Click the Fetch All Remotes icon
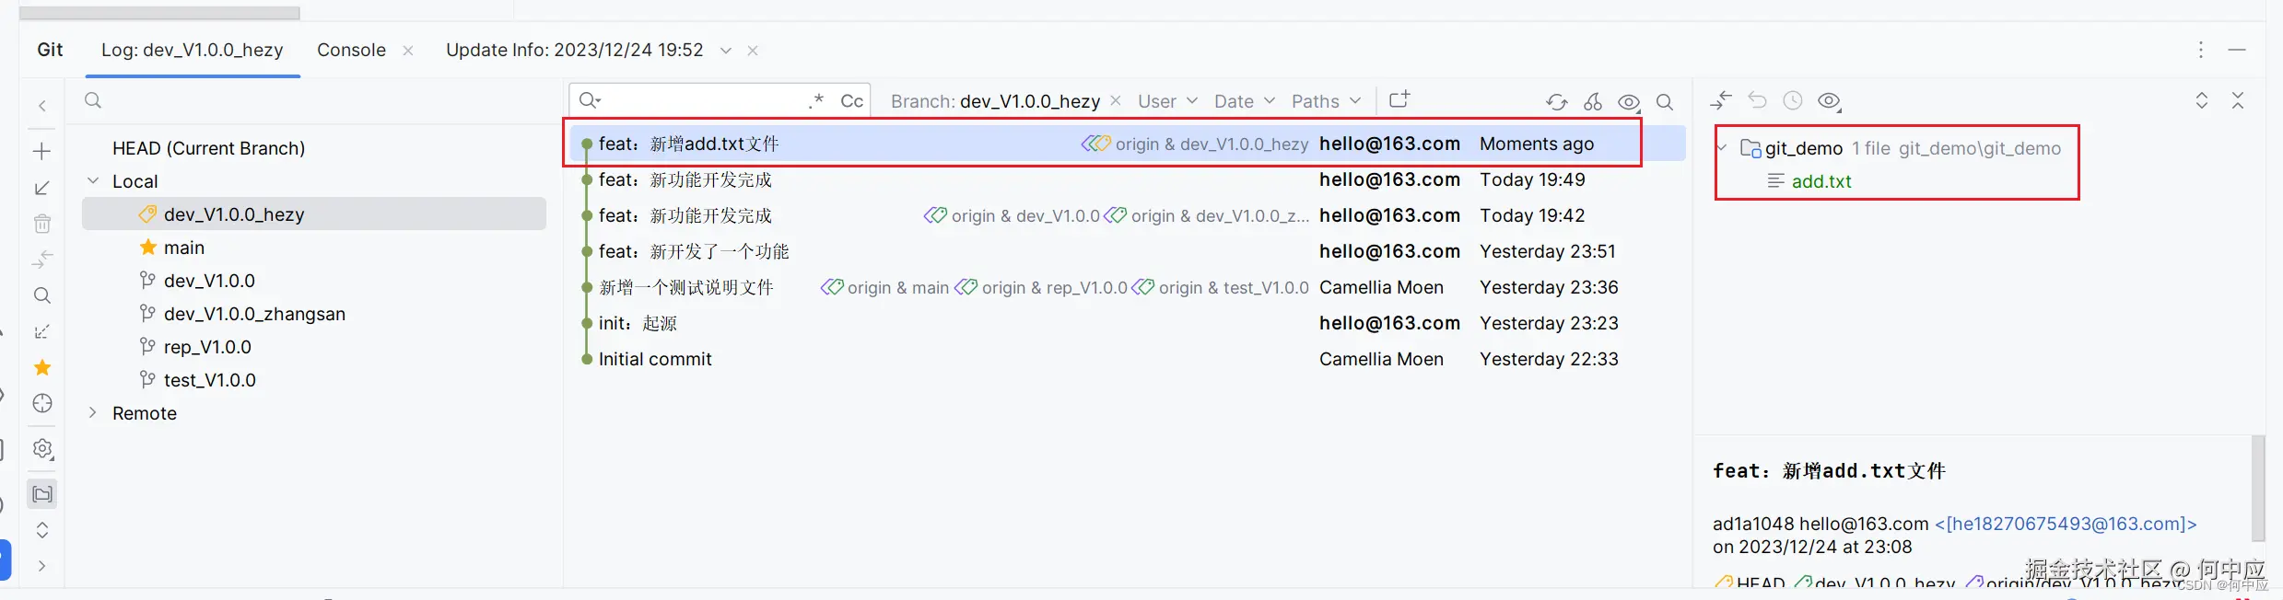Viewport: 2283px width, 600px height. coord(42,331)
